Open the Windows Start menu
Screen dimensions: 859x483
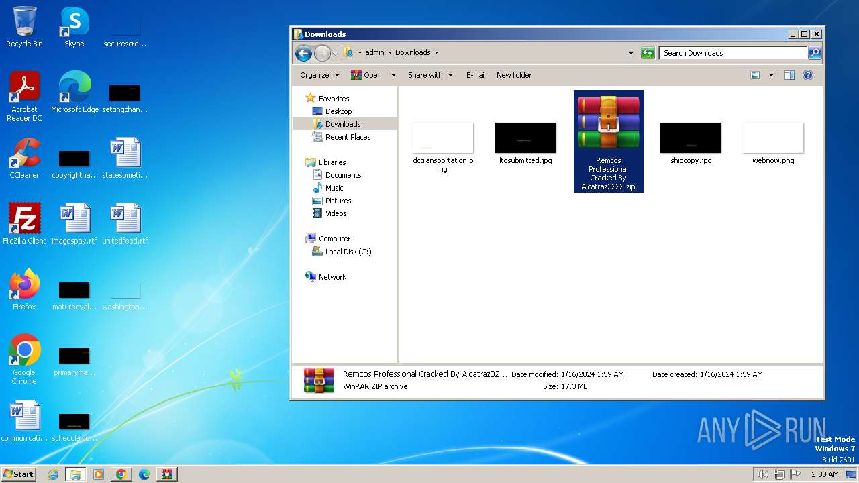(x=18, y=474)
